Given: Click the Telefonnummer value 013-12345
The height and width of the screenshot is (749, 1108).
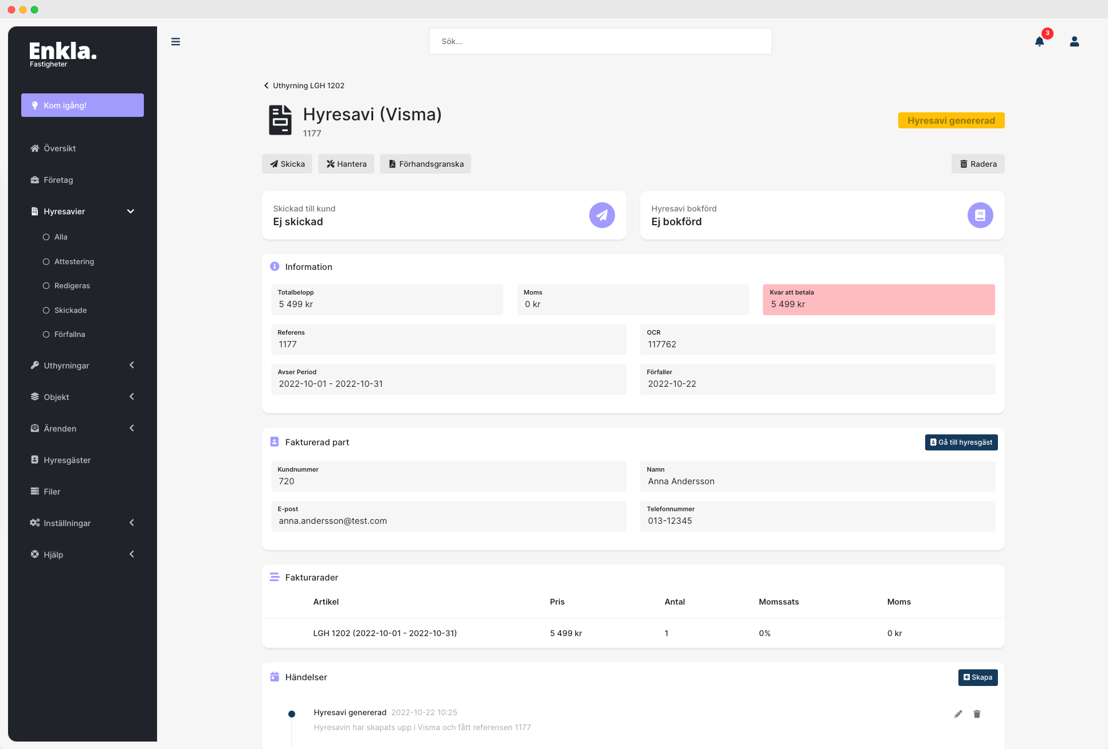Looking at the screenshot, I should tap(670, 521).
